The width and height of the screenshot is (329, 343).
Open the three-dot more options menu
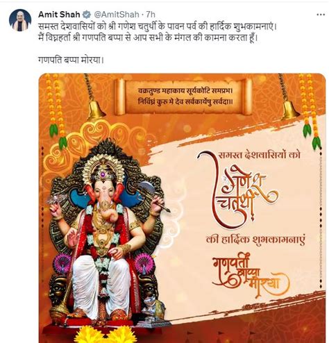point(321,15)
